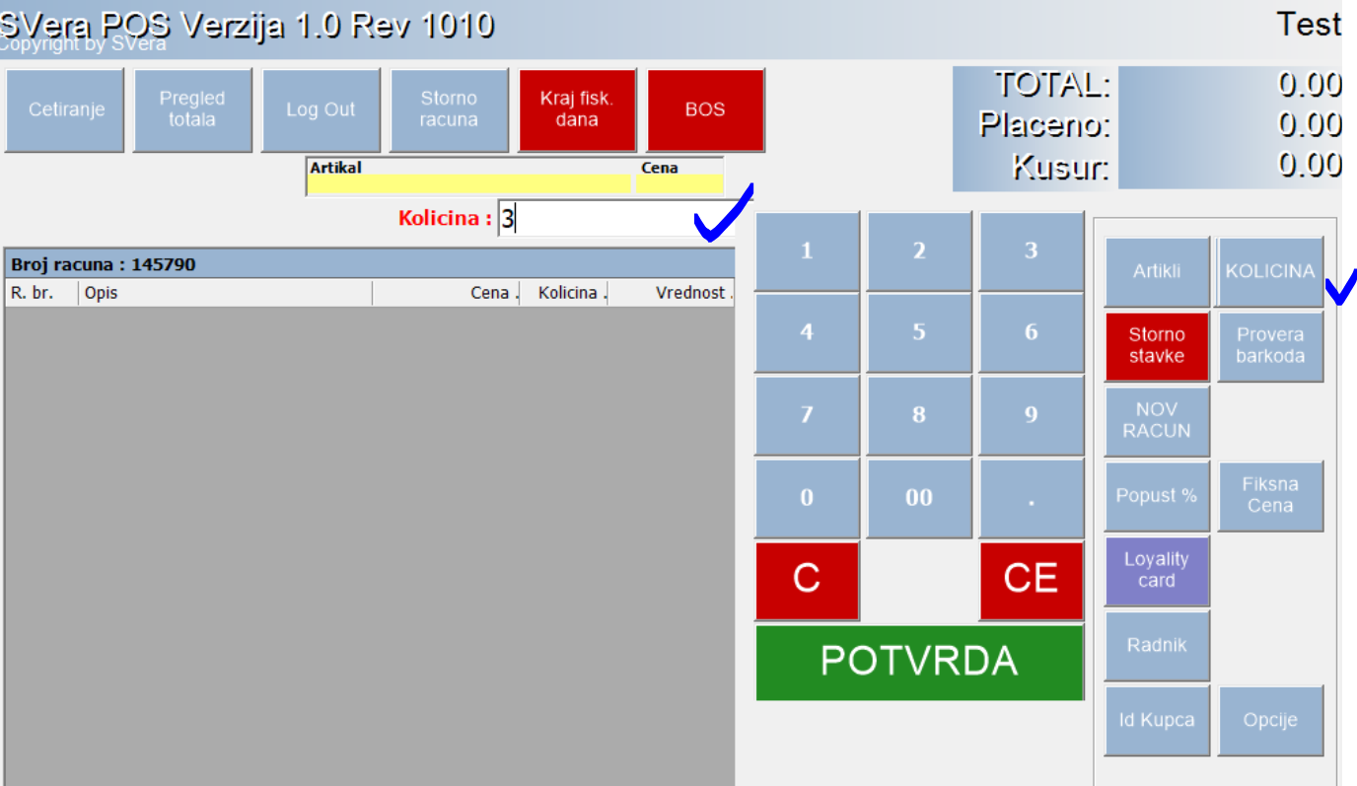Viewport: 1357px width, 786px height.
Task: Open Pregled totala overview
Action: click(192, 110)
